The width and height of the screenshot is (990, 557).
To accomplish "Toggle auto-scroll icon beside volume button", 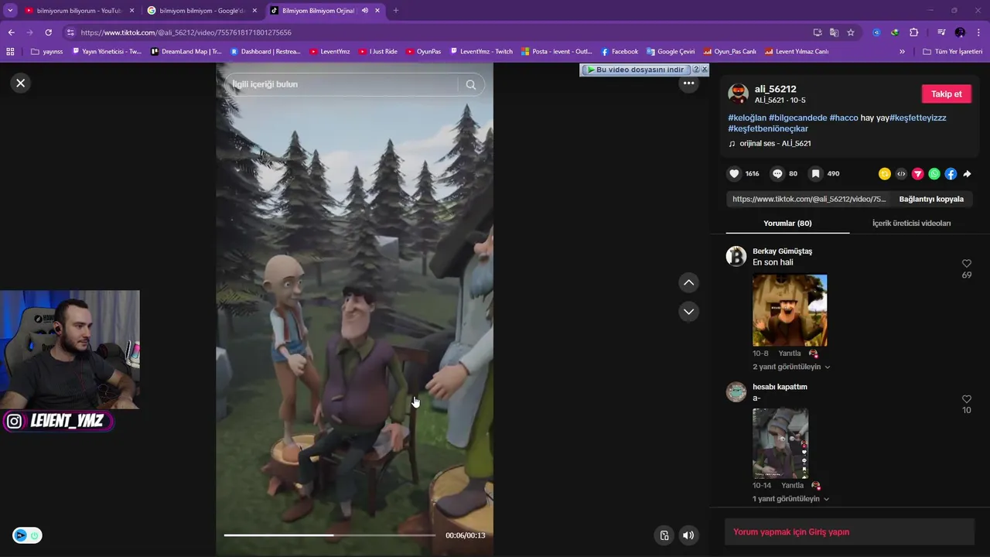I will [x=664, y=535].
